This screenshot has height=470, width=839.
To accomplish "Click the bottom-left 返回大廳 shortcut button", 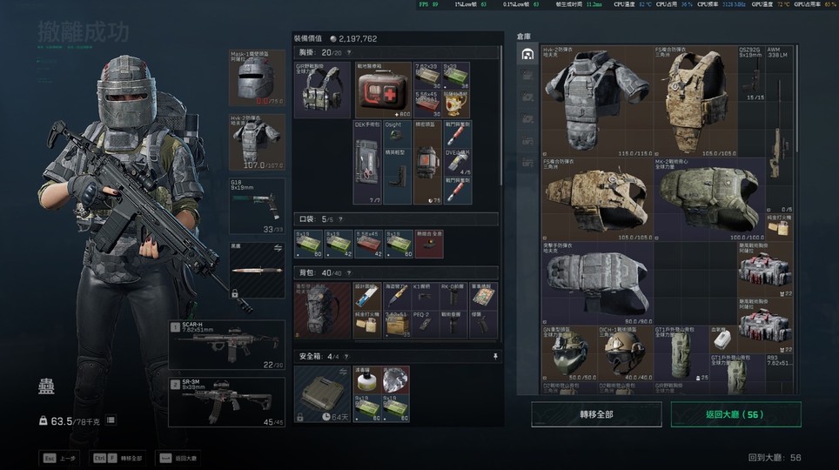I will coord(178,458).
